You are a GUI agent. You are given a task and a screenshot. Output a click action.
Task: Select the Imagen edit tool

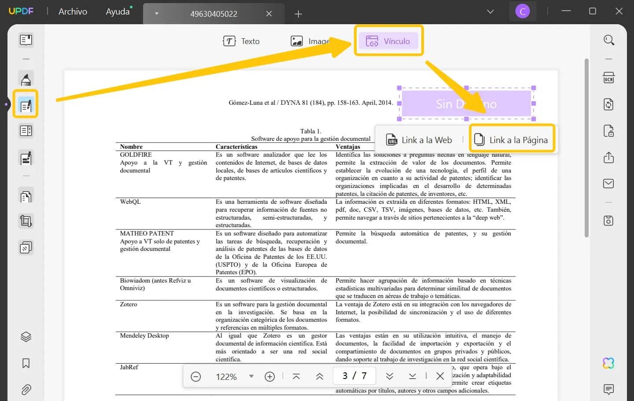pos(310,41)
